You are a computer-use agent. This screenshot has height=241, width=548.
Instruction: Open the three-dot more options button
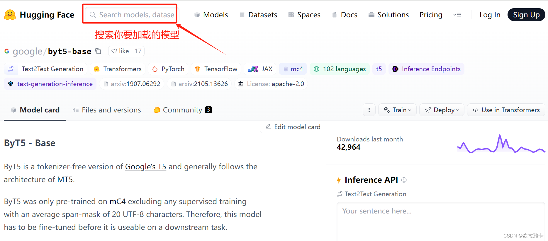369,110
